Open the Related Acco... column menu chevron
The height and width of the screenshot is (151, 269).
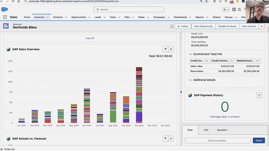coord(257,61)
